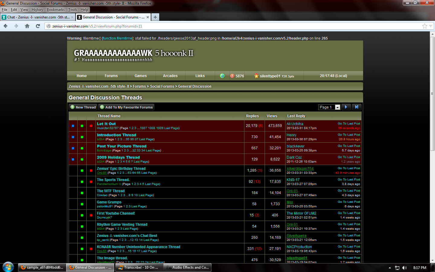Open a new tab with the plus button
The image size is (435, 272).
pyautogui.click(x=155, y=17)
